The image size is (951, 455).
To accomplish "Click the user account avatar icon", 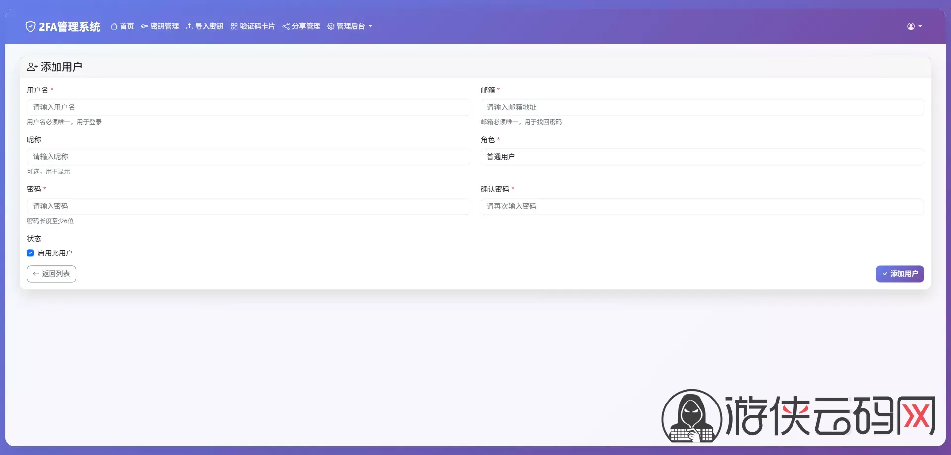I will 911,26.
